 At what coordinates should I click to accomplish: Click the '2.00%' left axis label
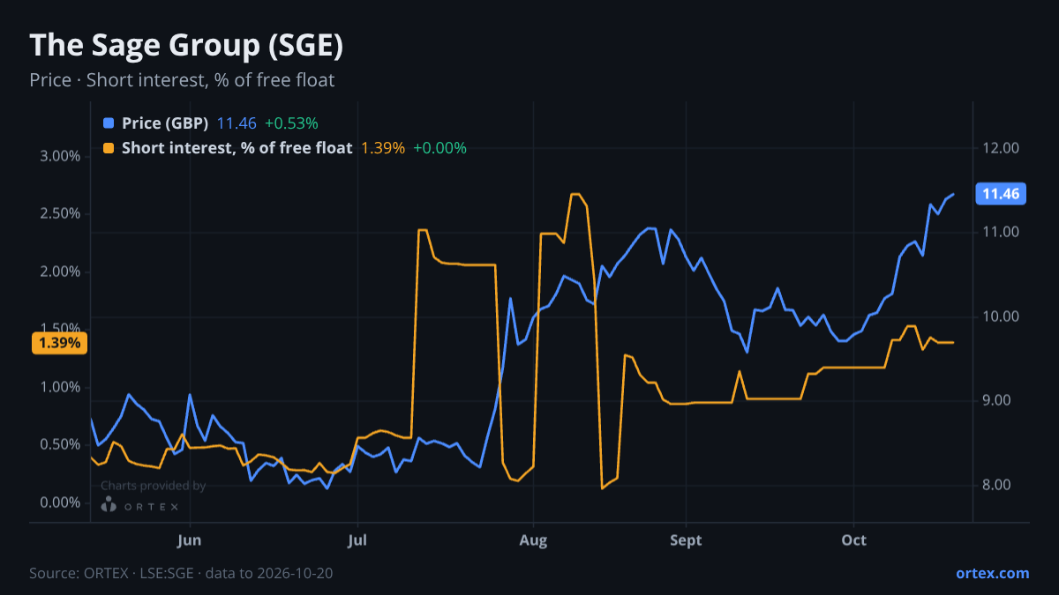(x=61, y=271)
